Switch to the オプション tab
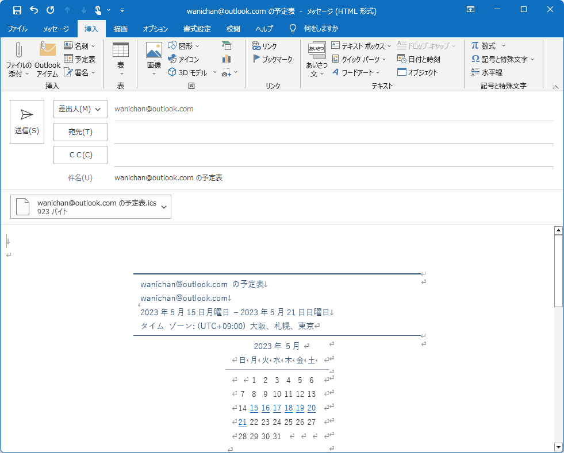 (155, 29)
